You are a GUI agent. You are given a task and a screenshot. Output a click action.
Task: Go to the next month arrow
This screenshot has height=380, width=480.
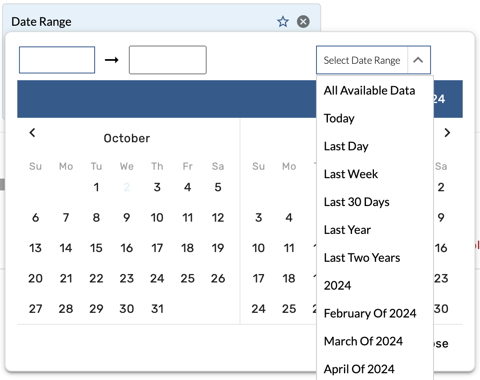[x=447, y=133]
